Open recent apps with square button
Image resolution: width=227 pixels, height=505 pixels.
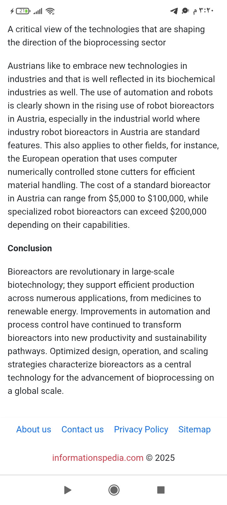pos(161,490)
